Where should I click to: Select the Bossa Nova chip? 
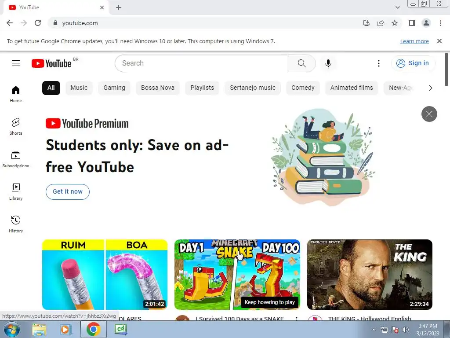[158, 88]
